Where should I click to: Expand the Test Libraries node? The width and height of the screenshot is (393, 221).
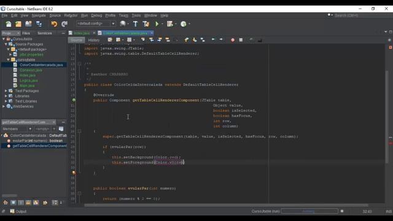6,101
